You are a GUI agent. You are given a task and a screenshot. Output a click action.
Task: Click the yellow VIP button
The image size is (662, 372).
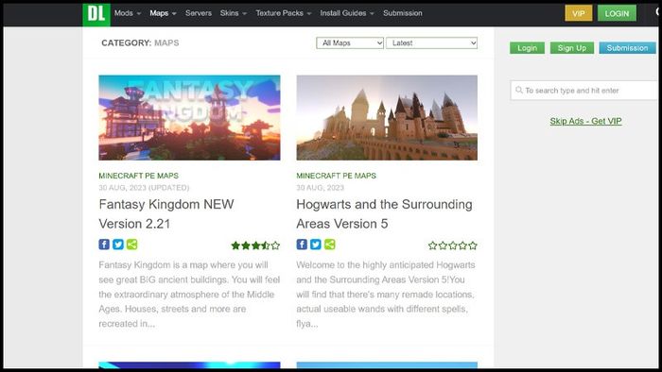[579, 13]
